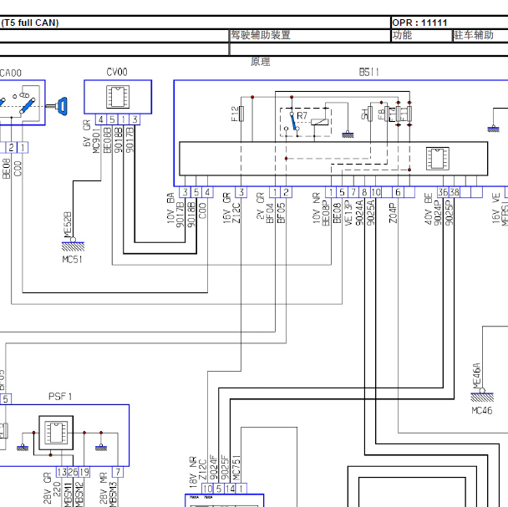
Task: Click the "OPR : 11111" header text
Action: tap(419, 23)
